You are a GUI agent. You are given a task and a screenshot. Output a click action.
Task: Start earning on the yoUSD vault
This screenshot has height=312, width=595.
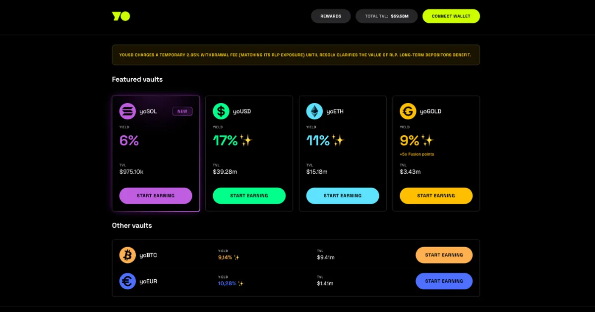pos(249,196)
